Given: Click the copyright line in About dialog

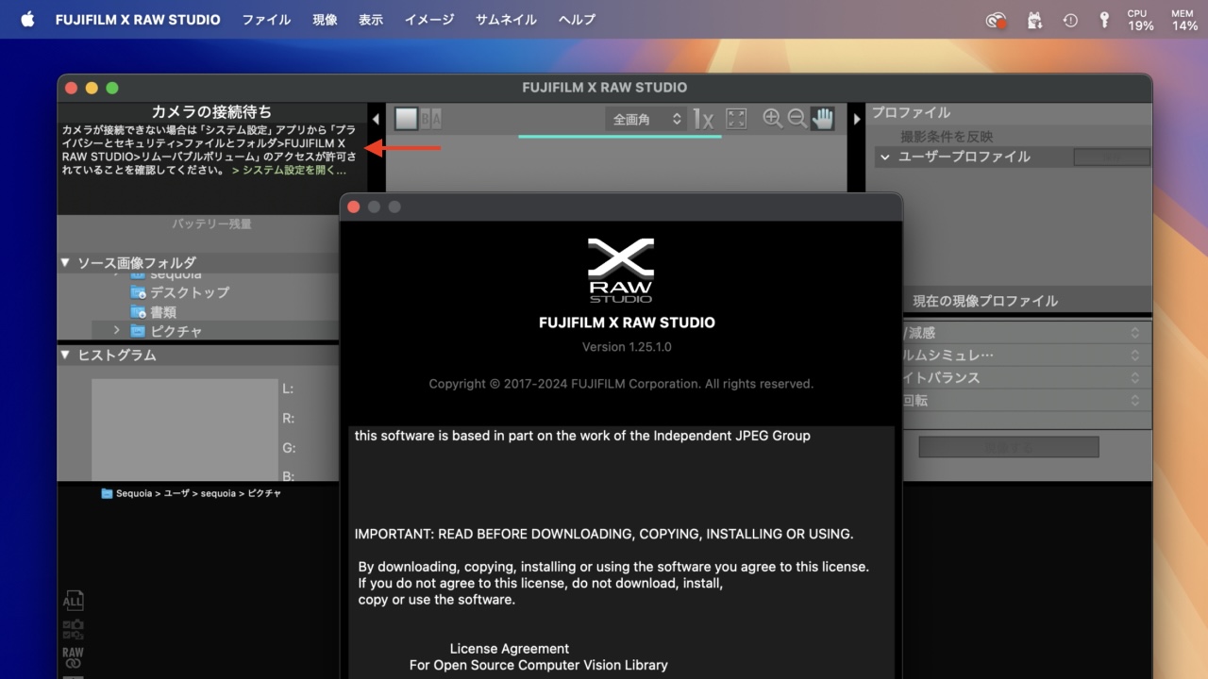Looking at the screenshot, I should tap(621, 384).
